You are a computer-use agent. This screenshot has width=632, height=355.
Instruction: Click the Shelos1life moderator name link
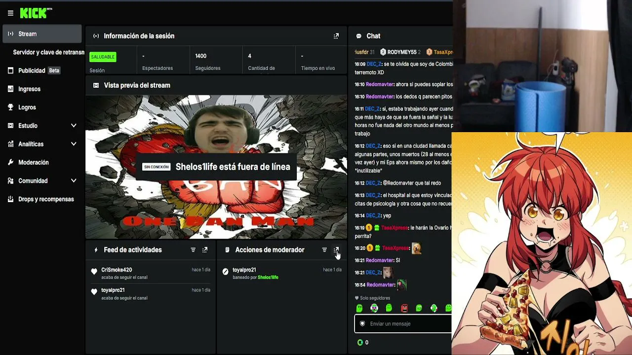point(268,278)
